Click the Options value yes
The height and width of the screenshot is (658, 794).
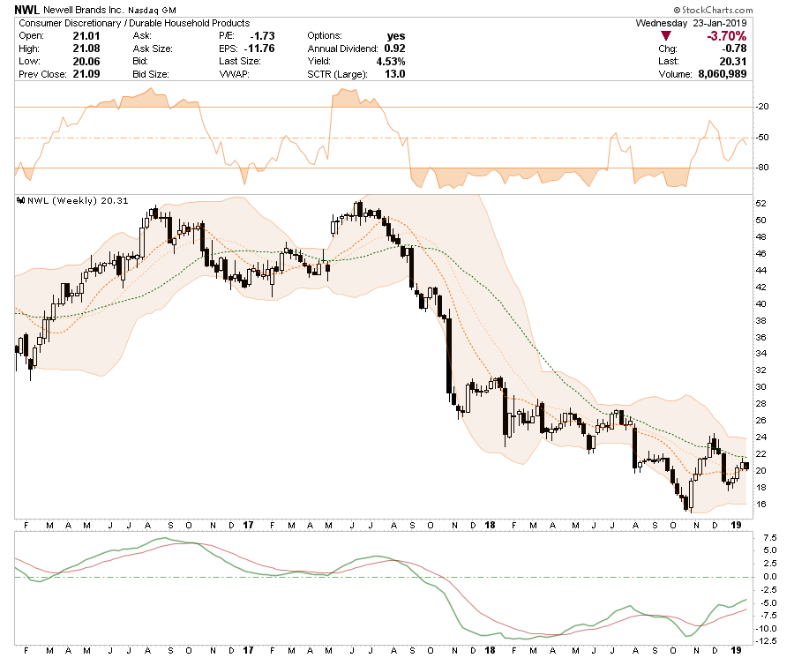(396, 36)
